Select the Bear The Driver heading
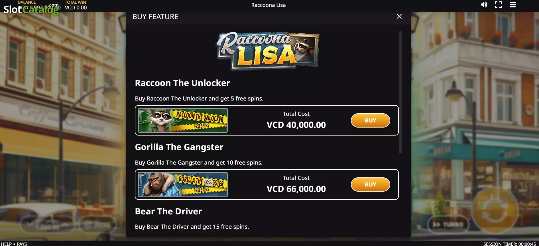This screenshot has width=539, height=246. click(168, 211)
